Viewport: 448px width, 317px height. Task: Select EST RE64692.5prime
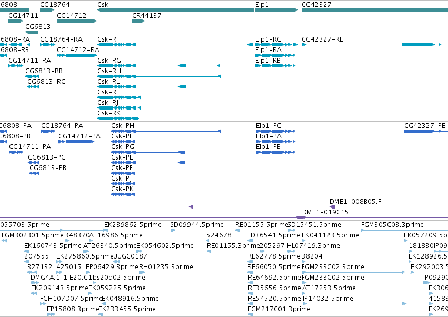click(x=274, y=278)
